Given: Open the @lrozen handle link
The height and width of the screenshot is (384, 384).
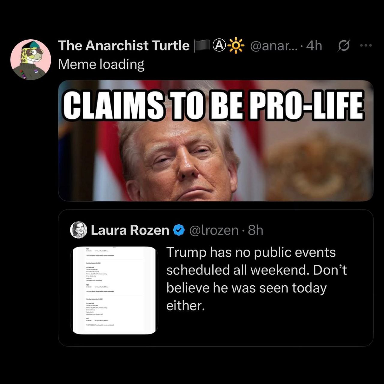Looking at the screenshot, I should click(214, 230).
